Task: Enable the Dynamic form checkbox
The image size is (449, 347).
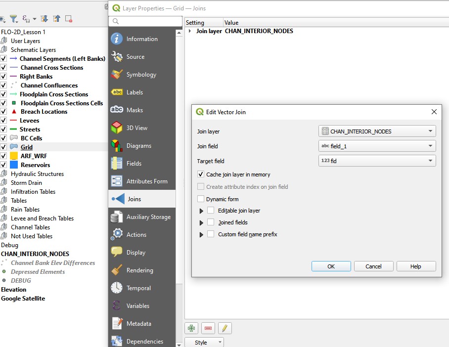Action: [x=201, y=199]
